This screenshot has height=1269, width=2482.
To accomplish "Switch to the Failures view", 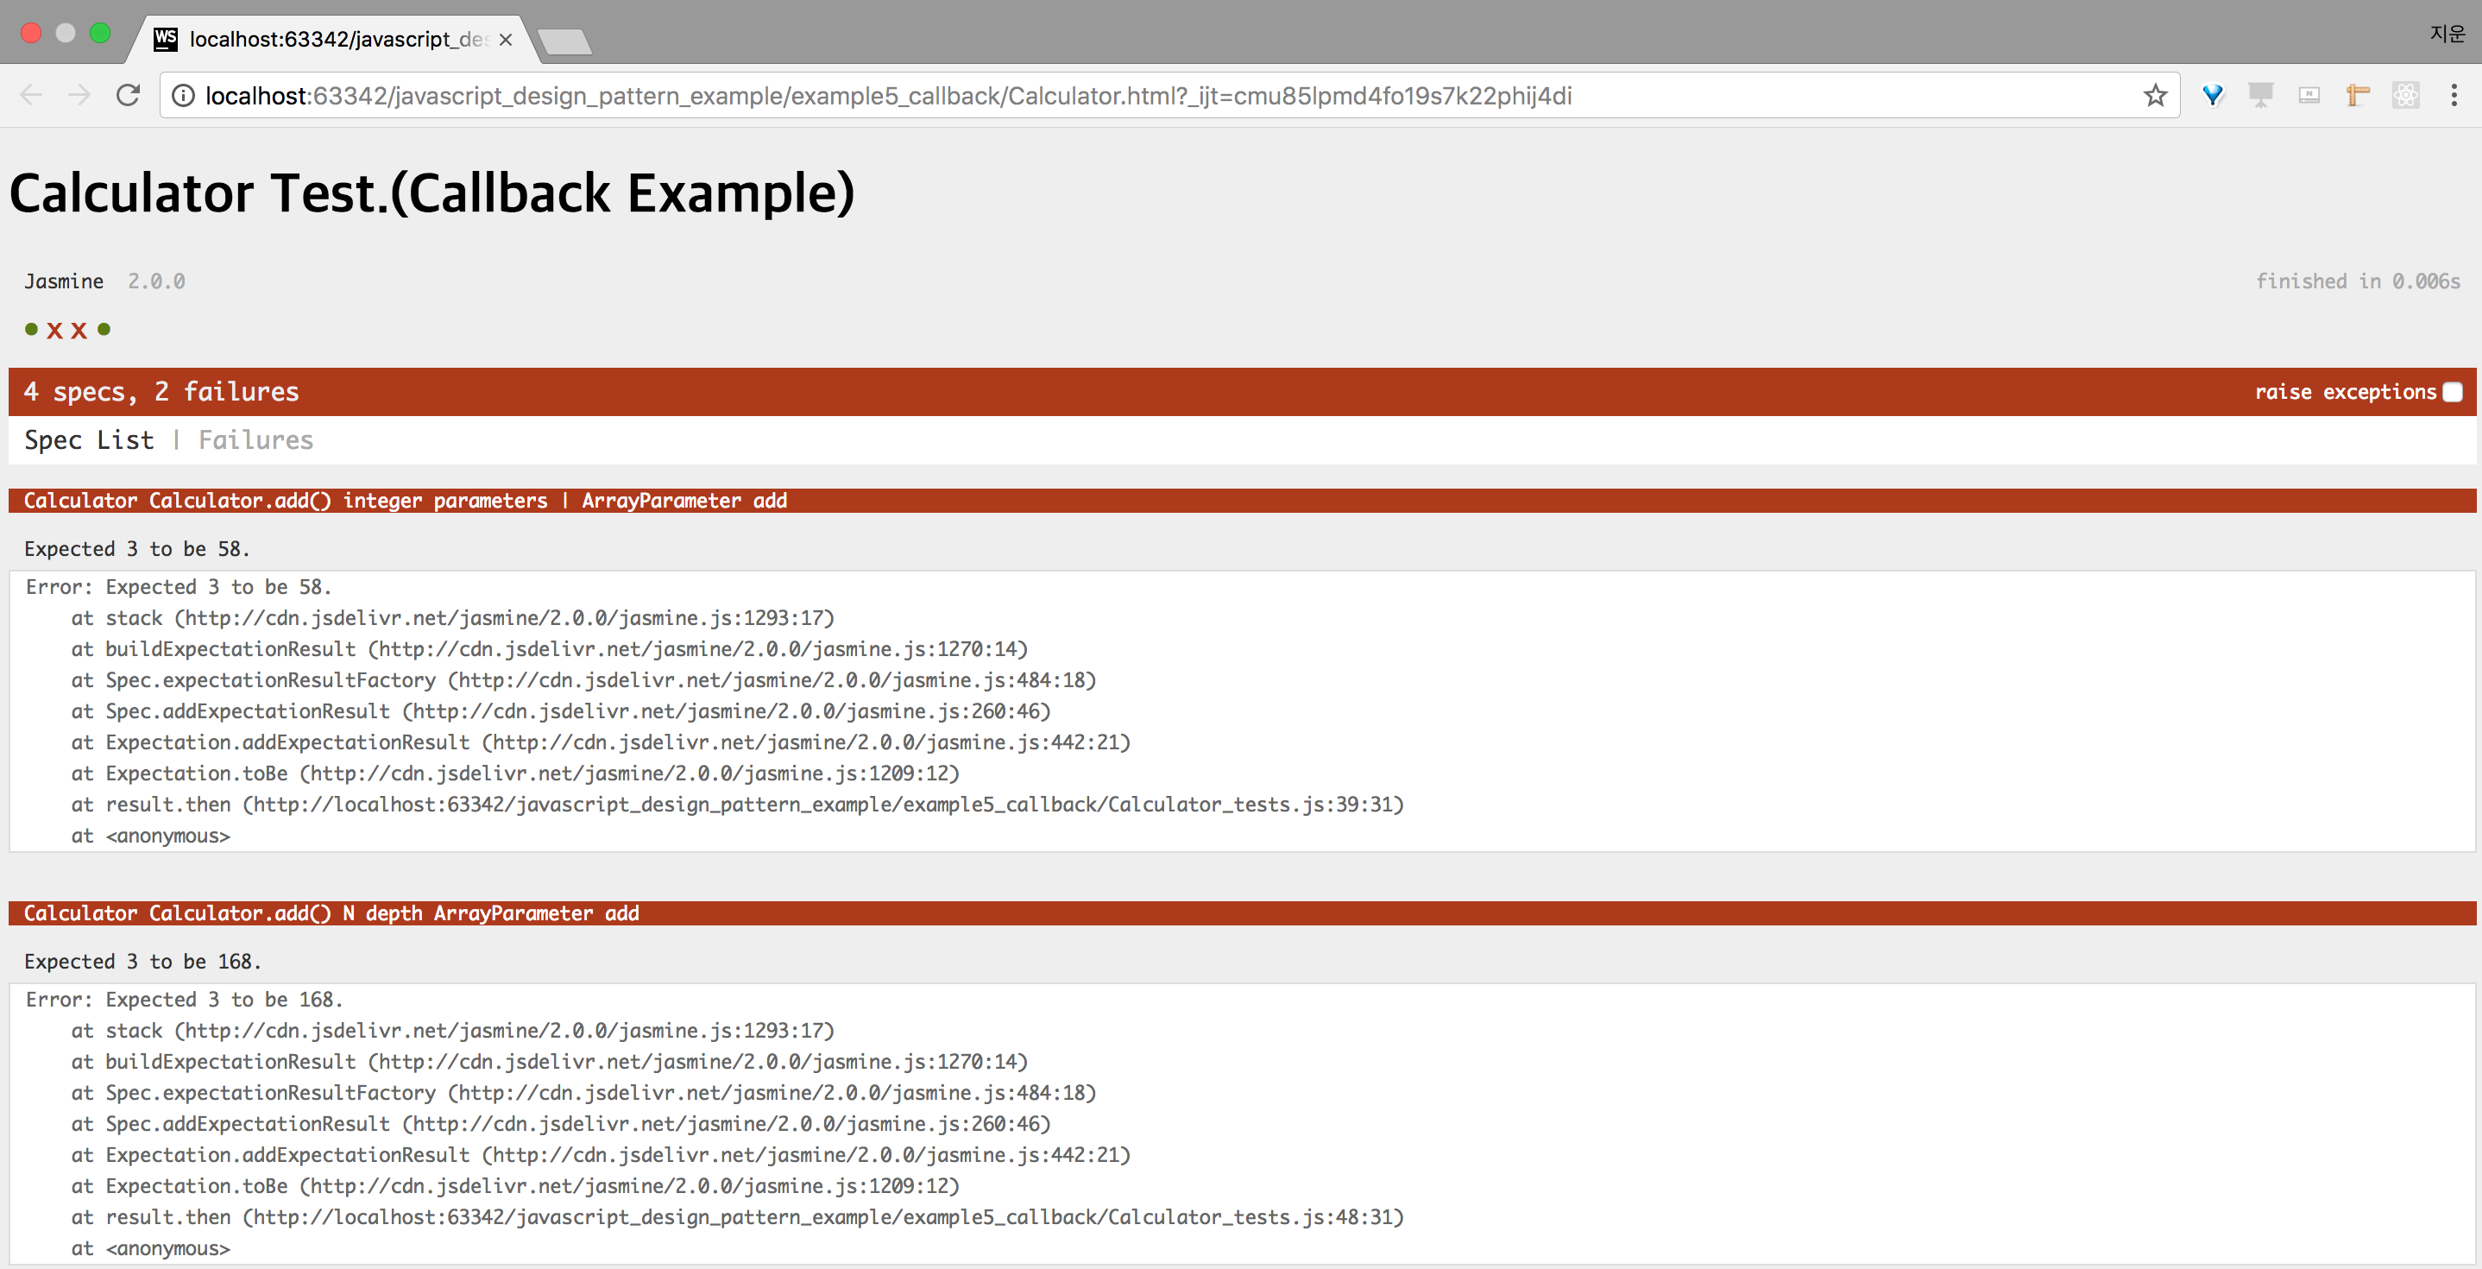I will coord(255,440).
